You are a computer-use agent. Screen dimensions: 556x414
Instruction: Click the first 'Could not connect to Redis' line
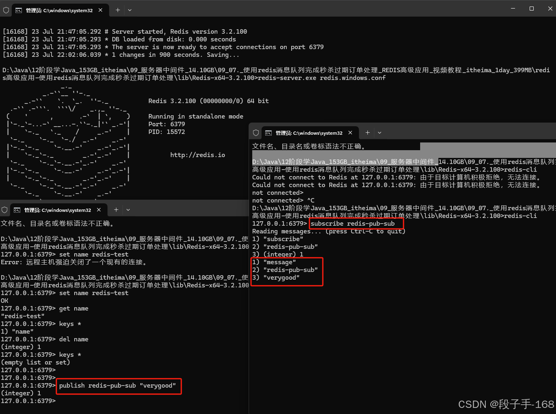[x=397, y=177]
